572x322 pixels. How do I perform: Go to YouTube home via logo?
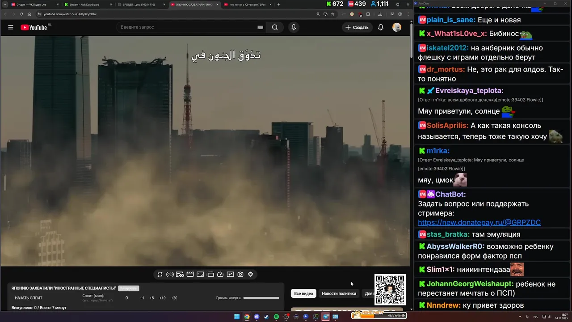(34, 27)
